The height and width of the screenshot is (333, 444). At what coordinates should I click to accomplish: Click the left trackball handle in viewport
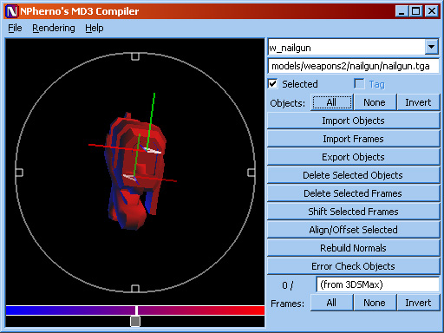pos(19,173)
